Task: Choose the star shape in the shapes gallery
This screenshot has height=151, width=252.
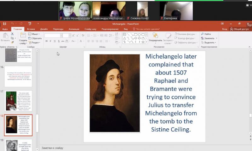Action: (x=143, y=42)
